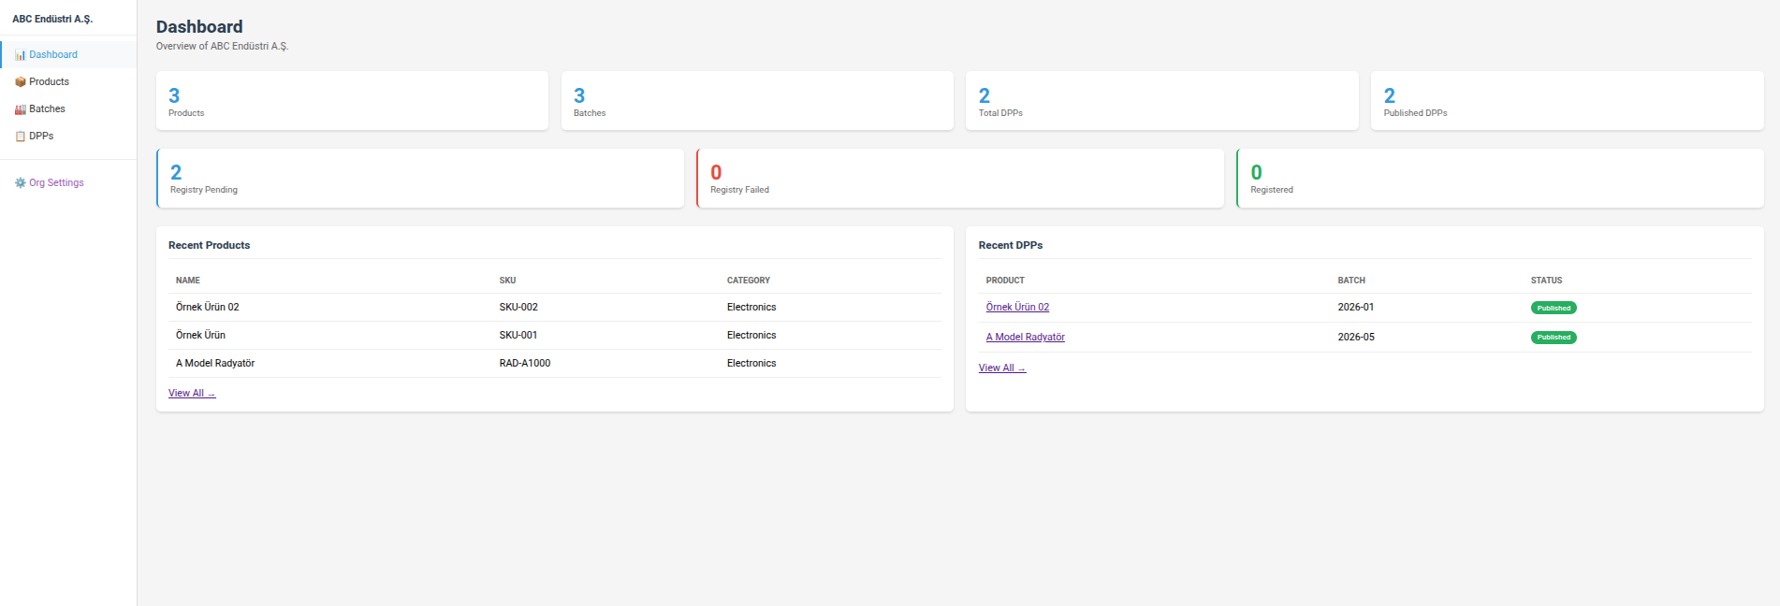Go to Products in the sidebar

[x=68, y=81]
